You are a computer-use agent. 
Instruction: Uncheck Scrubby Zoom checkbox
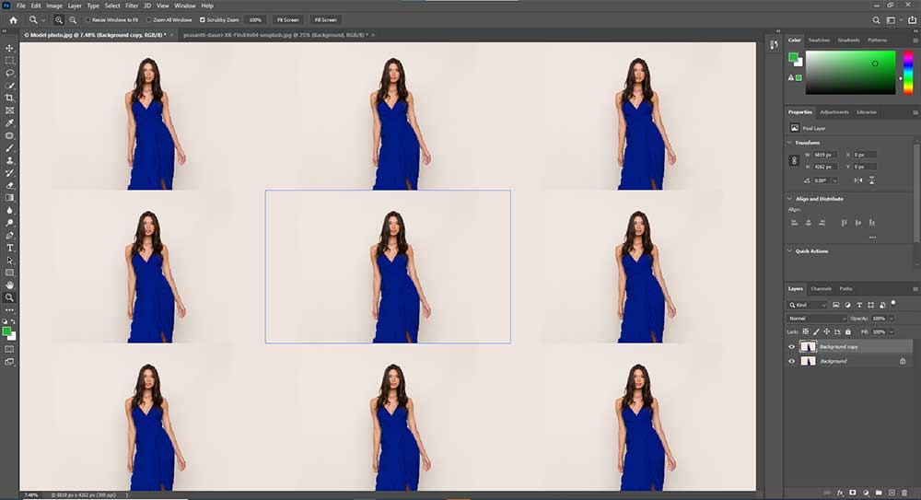pyautogui.click(x=203, y=20)
